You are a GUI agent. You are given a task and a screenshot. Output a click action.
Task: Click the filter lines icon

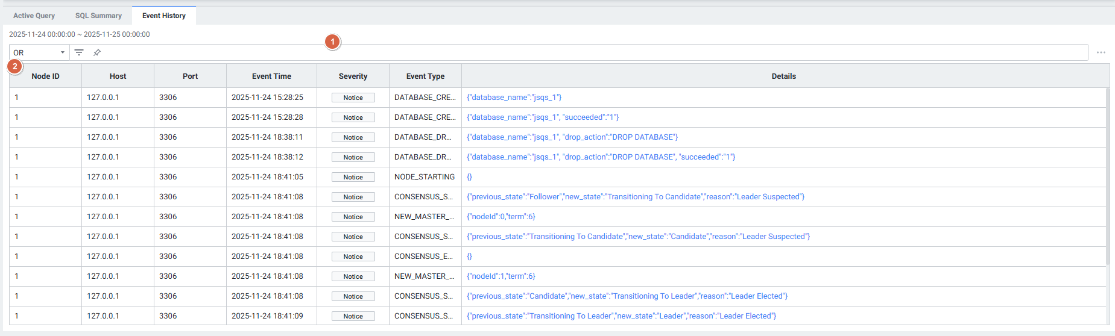[x=79, y=52]
